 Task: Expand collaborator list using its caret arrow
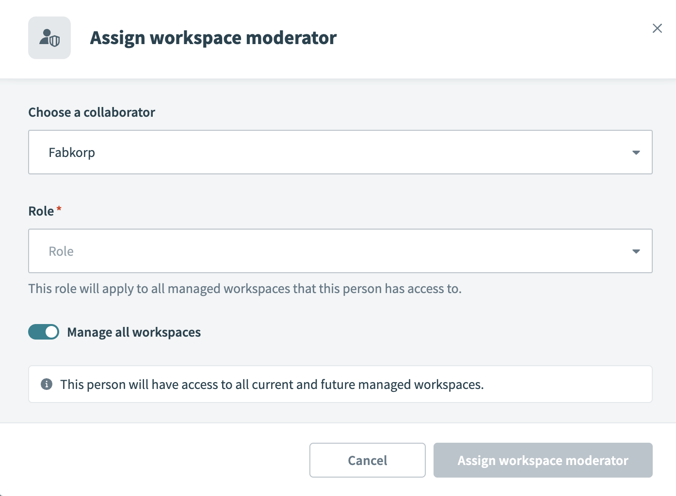pos(636,153)
